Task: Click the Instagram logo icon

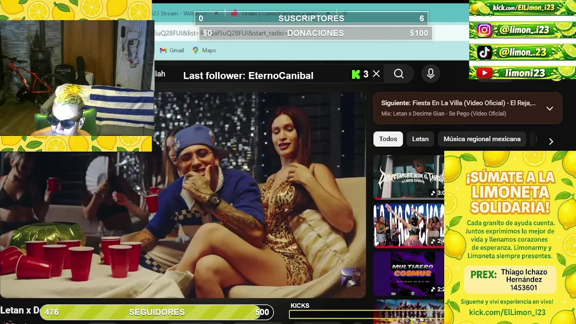Action: tap(484, 30)
